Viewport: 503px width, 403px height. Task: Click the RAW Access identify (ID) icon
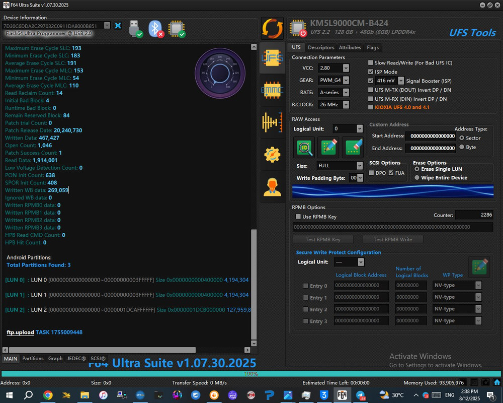click(x=304, y=148)
